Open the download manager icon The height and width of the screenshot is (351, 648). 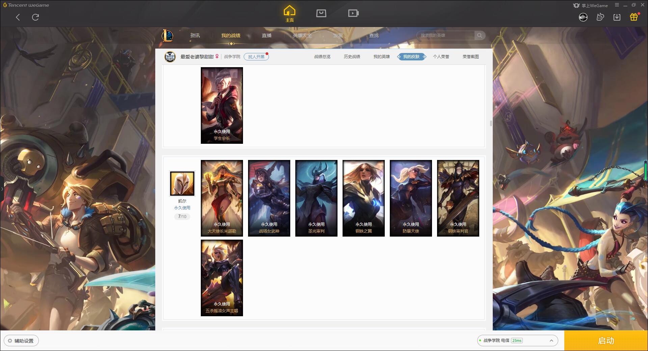tap(617, 17)
